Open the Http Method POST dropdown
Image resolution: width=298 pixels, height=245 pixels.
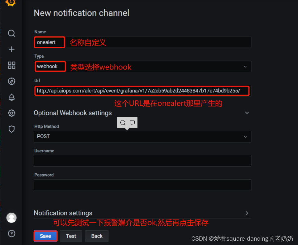coord(142,136)
